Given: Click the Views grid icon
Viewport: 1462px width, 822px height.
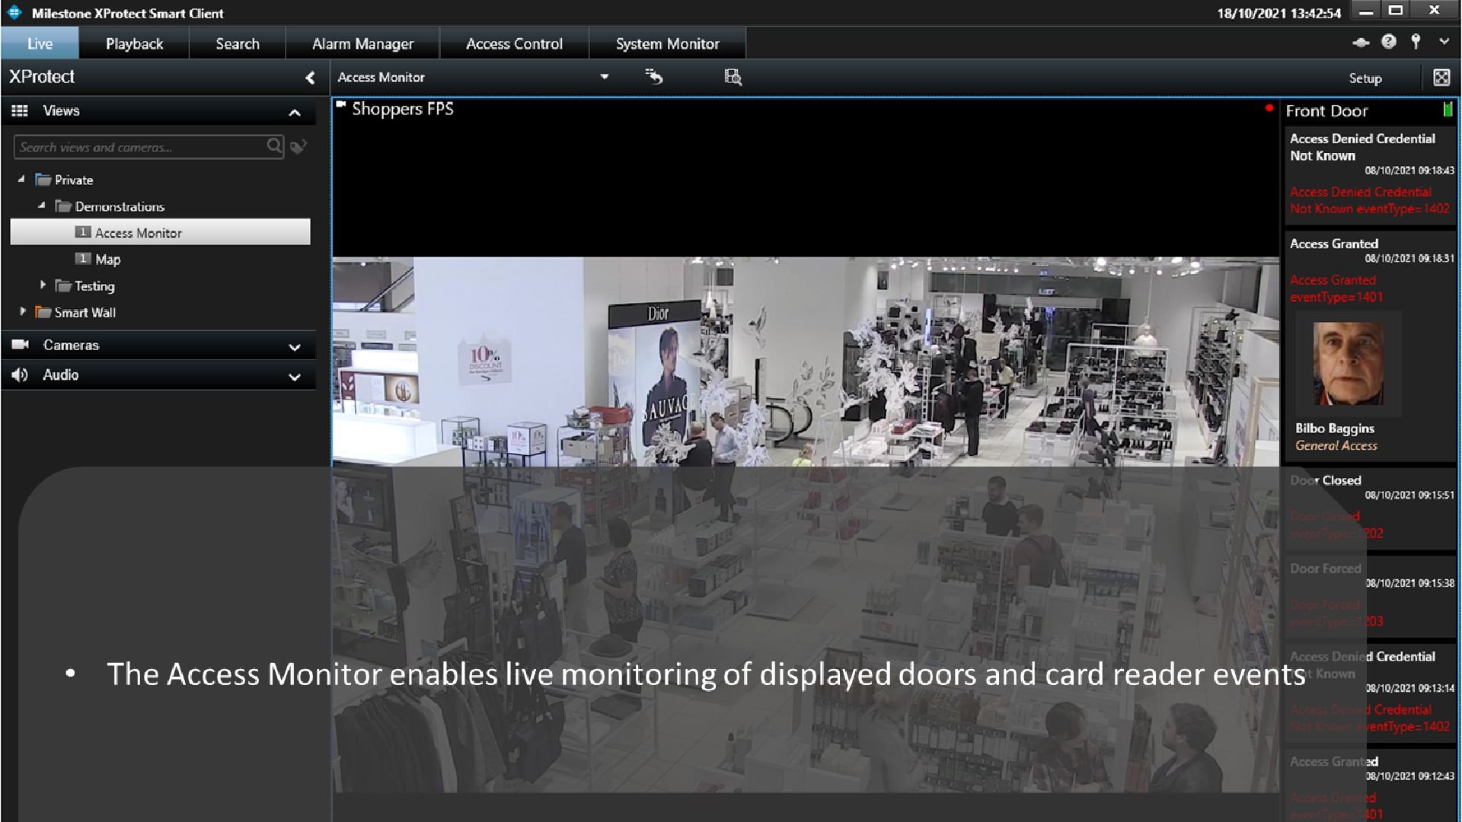Looking at the screenshot, I should pyautogui.click(x=20, y=111).
